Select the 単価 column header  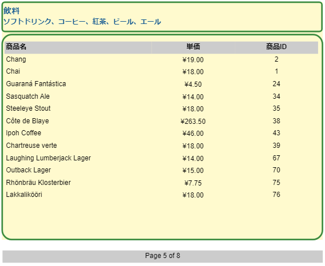193,47
